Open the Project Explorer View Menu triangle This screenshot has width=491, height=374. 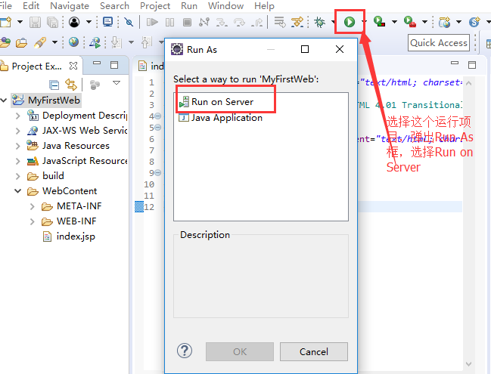[x=117, y=83]
